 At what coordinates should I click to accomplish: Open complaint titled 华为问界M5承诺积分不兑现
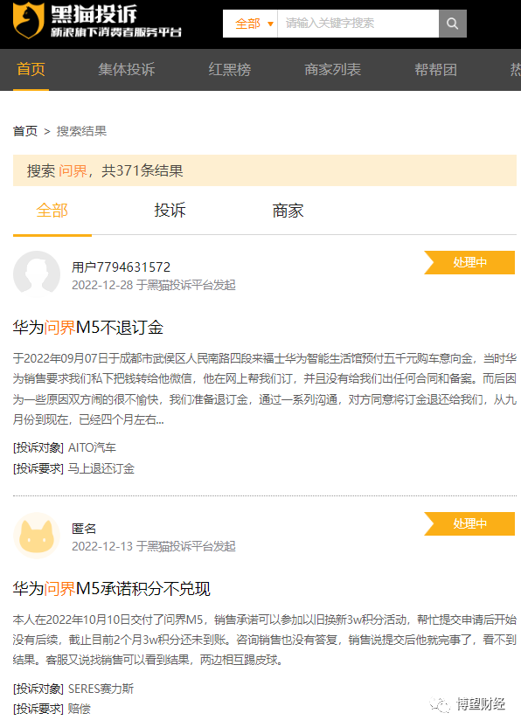pos(111,589)
